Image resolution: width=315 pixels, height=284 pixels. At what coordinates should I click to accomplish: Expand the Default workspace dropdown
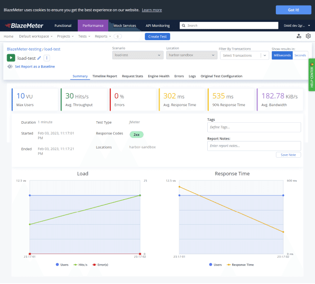(x=36, y=37)
